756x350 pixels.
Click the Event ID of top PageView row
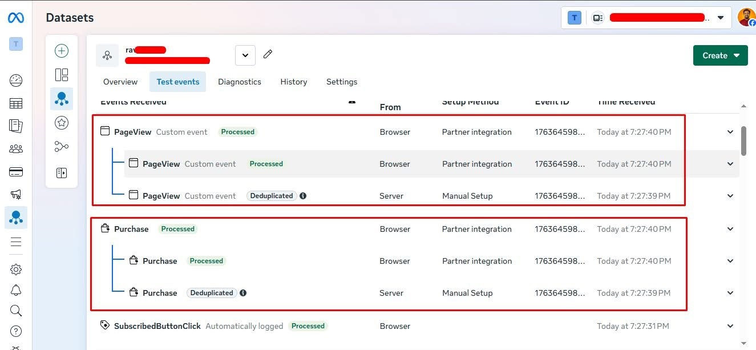point(560,132)
